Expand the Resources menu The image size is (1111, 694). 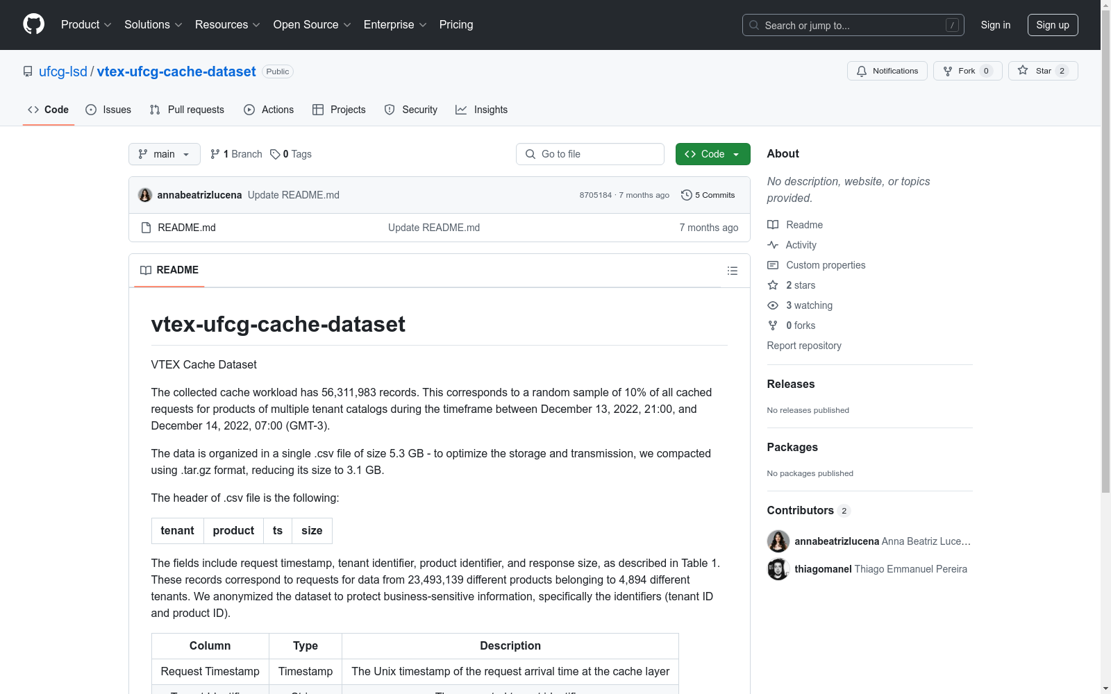click(x=228, y=25)
